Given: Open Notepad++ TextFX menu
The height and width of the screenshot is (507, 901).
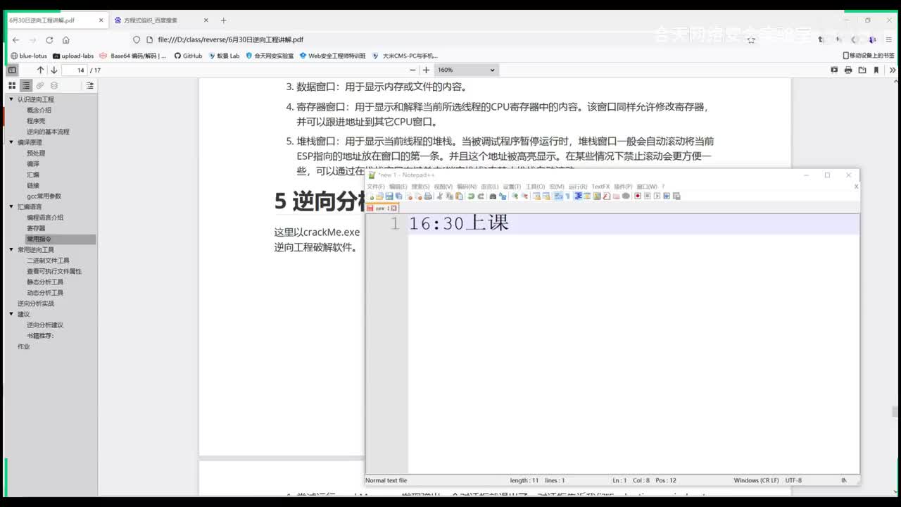Looking at the screenshot, I should (x=600, y=187).
